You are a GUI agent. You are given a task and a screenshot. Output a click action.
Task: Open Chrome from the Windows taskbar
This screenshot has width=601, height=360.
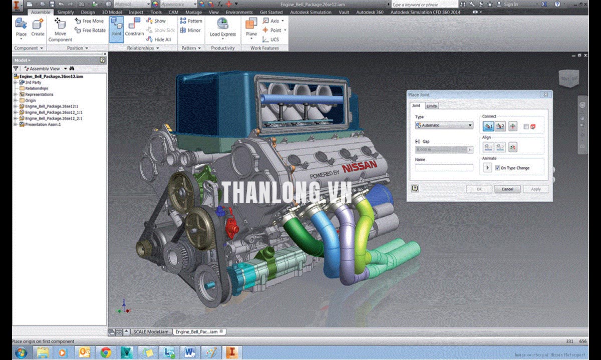click(x=105, y=352)
